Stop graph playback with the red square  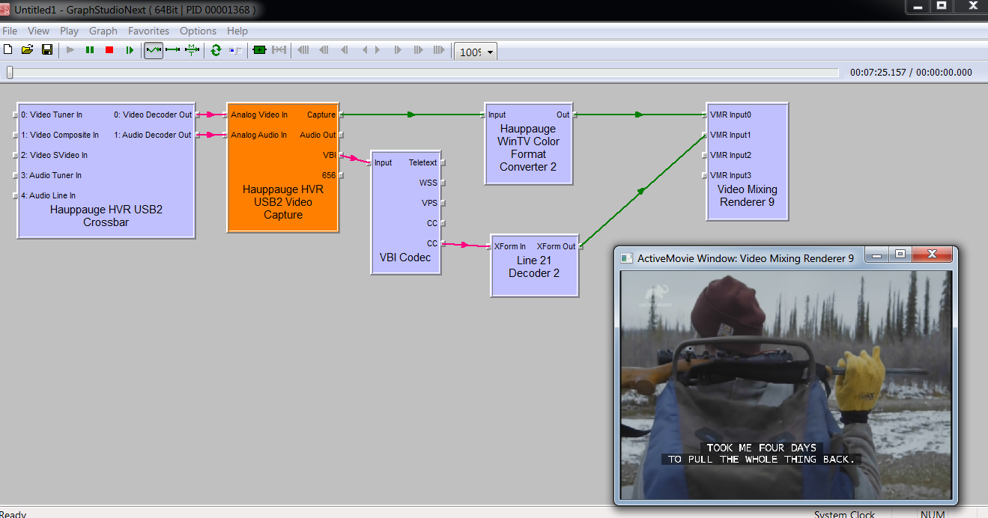109,50
